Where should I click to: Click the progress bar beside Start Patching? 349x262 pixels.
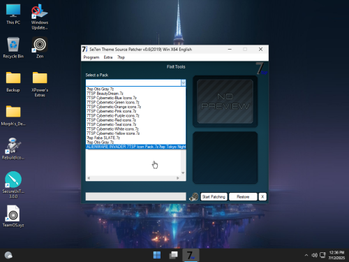point(136,196)
